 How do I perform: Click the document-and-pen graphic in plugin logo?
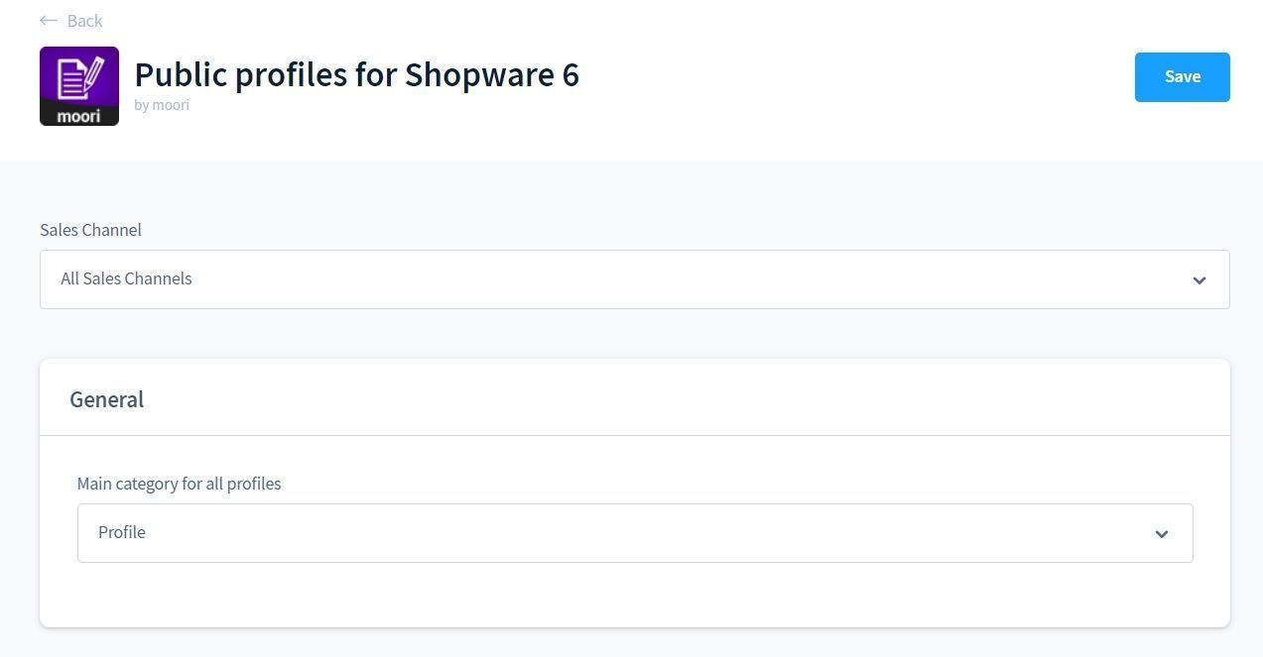(79, 78)
